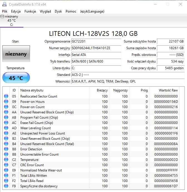Image resolution: width=187 pixels, height=192 pixels.
Task: Click raw value 00000004755
Action: click(x=166, y=176)
